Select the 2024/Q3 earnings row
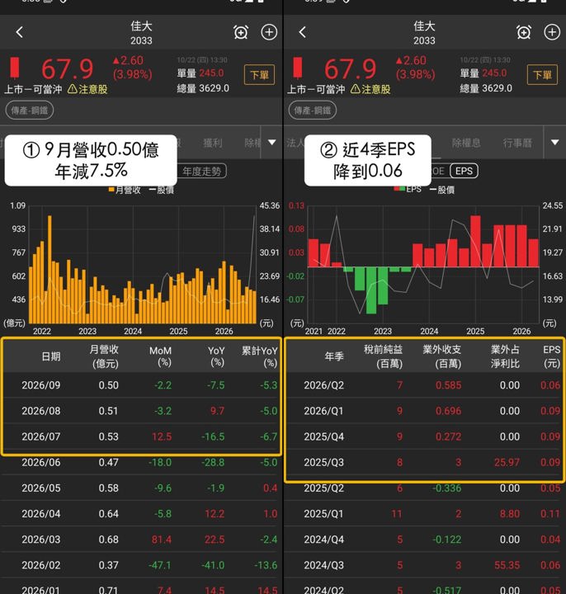The width and height of the screenshot is (566, 594). [424, 565]
